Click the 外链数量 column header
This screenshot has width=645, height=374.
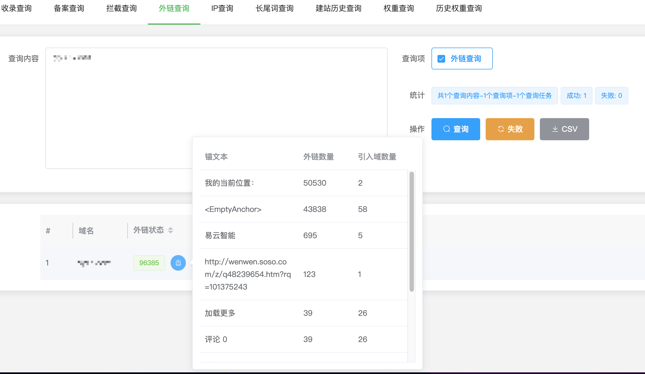319,157
